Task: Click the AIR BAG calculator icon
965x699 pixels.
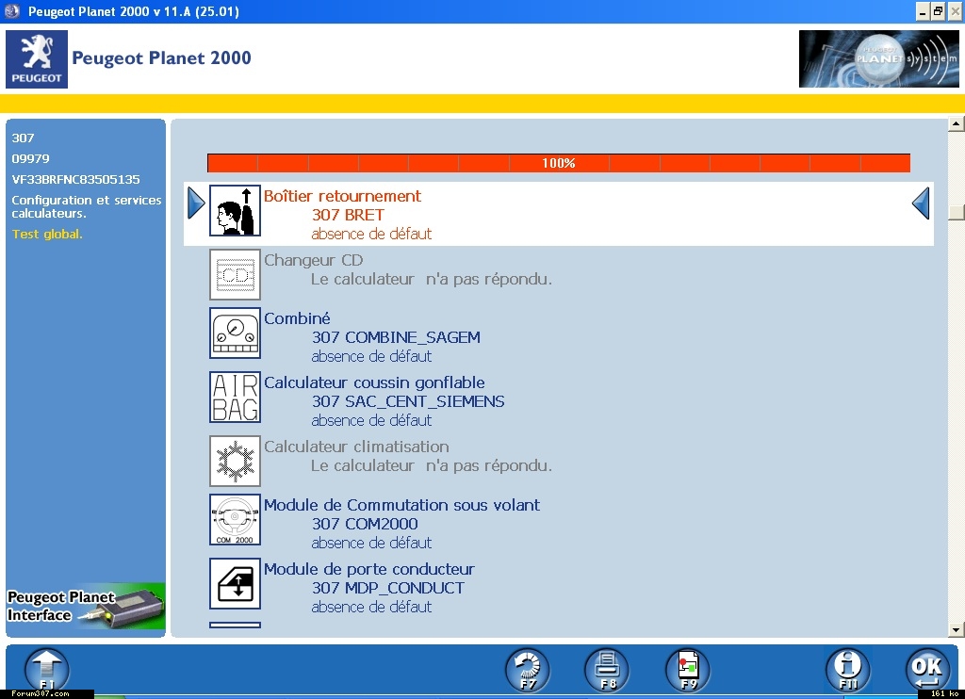Action: 235,397
